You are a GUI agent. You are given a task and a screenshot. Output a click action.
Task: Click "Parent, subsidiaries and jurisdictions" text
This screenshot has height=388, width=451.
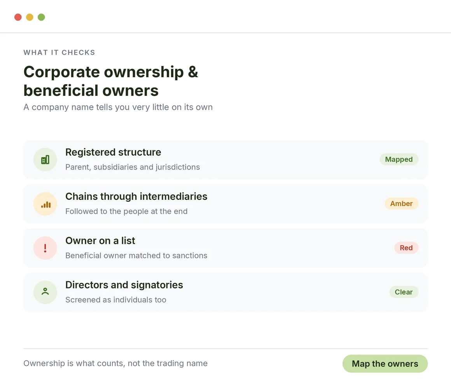point(133,167)
